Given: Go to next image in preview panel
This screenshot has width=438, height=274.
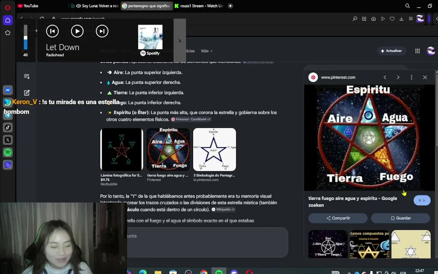Looking at the screenshot, I should click(398, 78).
